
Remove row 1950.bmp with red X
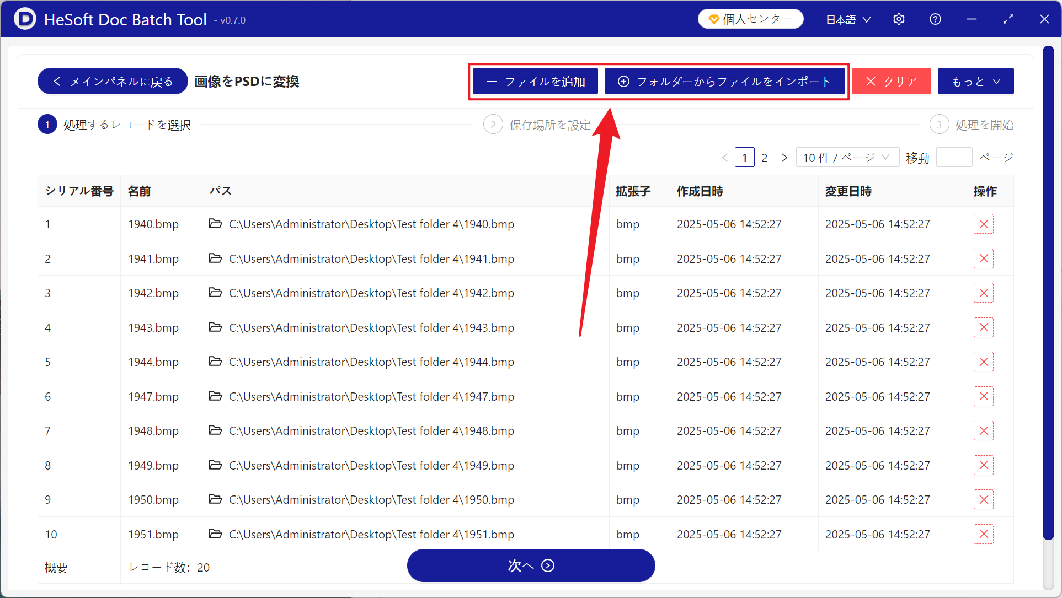[x=984, y=499]
